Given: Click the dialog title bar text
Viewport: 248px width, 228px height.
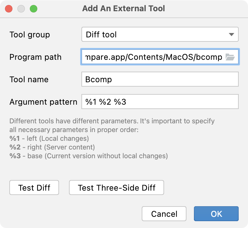Looking at the screenshot, I should 124,8.
